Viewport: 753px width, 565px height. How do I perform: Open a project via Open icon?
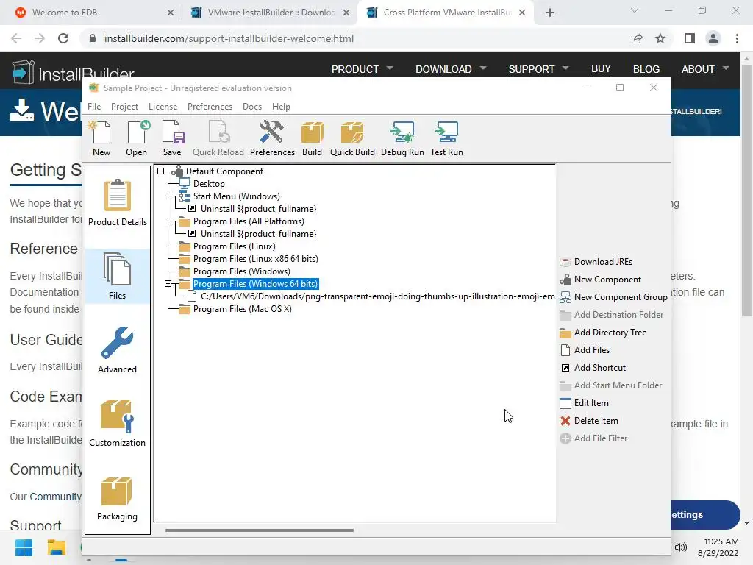coord(137,138)
